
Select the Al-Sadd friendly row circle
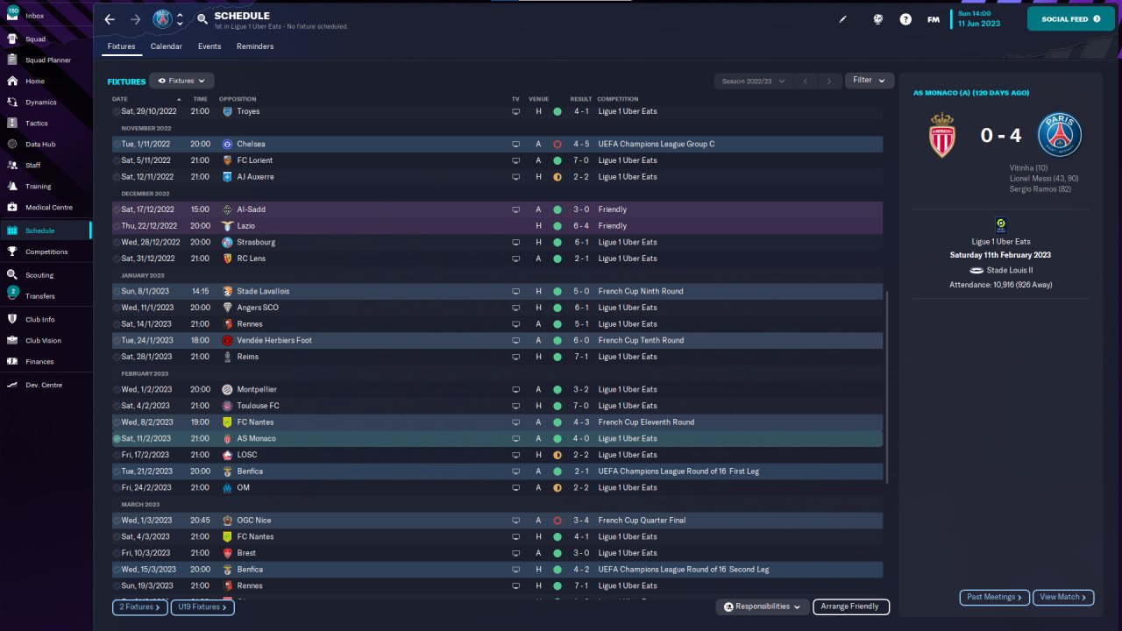[x=117, y=209]
